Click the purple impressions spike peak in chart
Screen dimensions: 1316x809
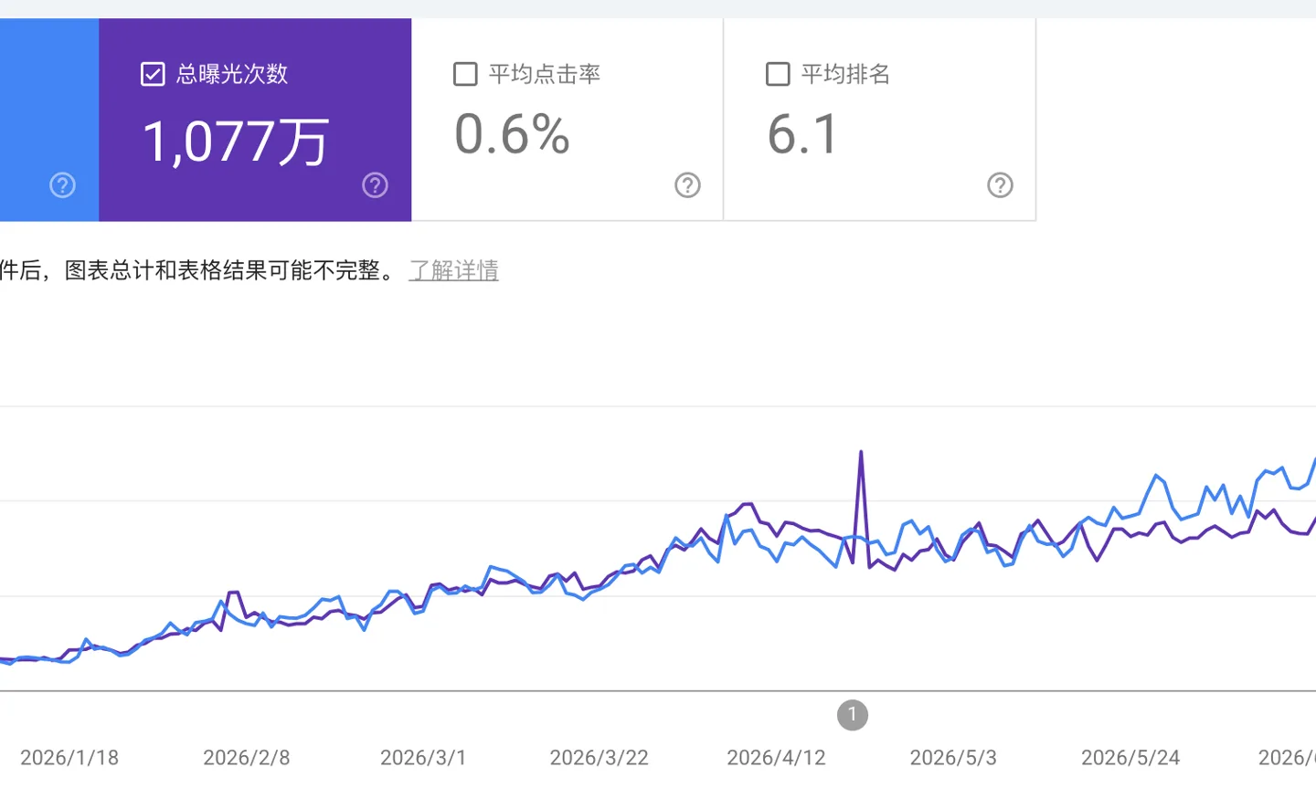860,452
